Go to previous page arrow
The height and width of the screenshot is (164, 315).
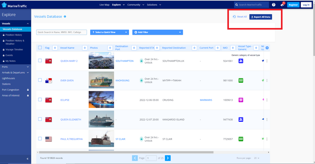point(135,158)
